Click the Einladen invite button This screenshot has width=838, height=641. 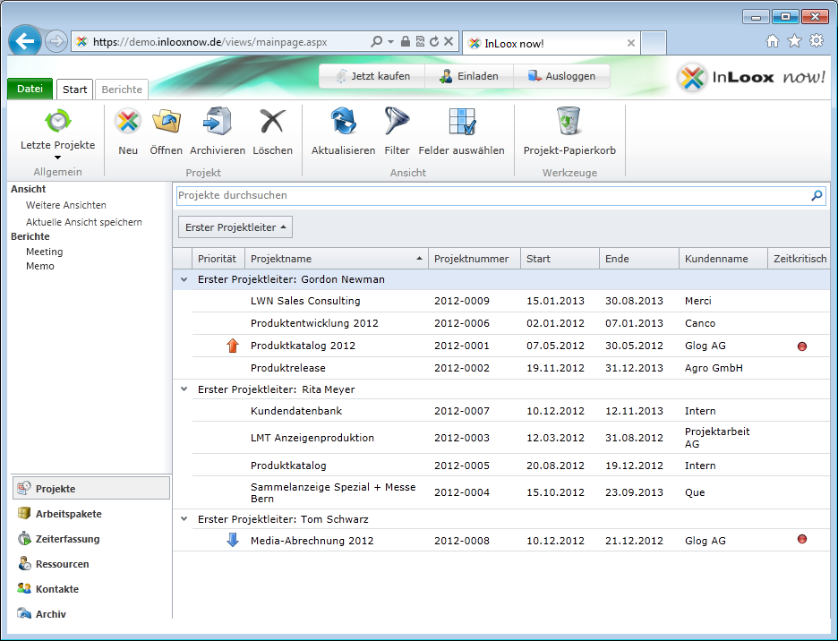coord(469,76)
